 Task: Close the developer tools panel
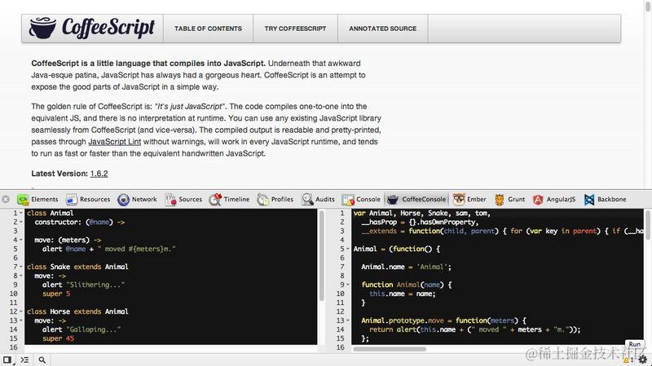coord(6,199)
